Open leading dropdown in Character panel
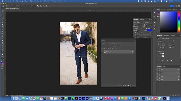The width and height of the screenshot is (181, 101). pyautogui.click(x=149, y=25)
